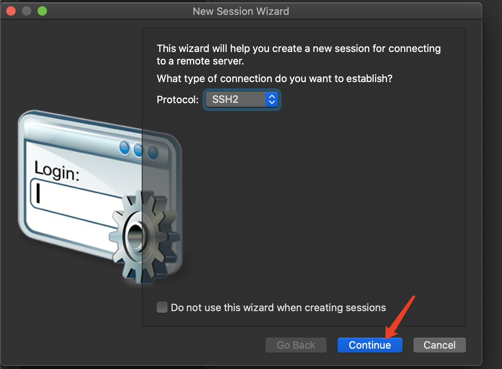Click the greyed-out Go Back button
The height and width of the screenshot is (369, 502).
[296, 345]
